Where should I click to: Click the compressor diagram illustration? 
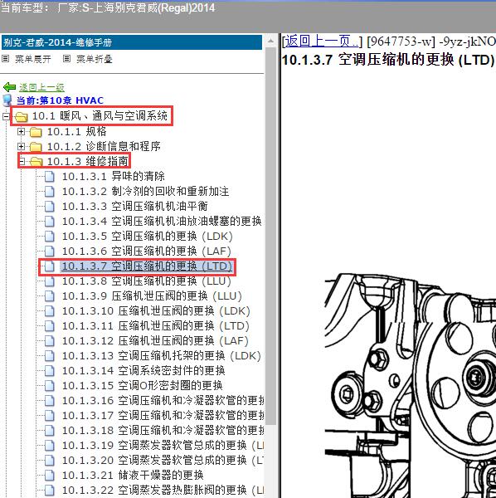tap(411, 385)
